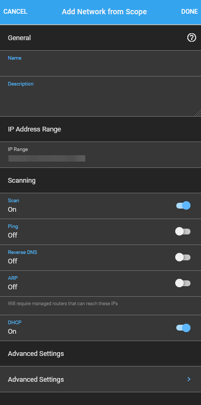The width and height of the screenshot is (201, 405).
Task: Enable the Reverse DNS toggle
Action: tap(183, 257)
